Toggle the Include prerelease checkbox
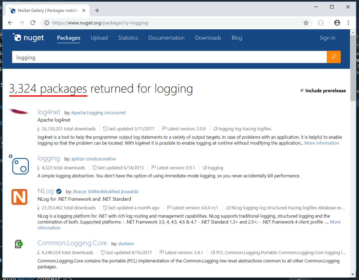The height and width of the screenshot is (280, 359). (301, 90)
